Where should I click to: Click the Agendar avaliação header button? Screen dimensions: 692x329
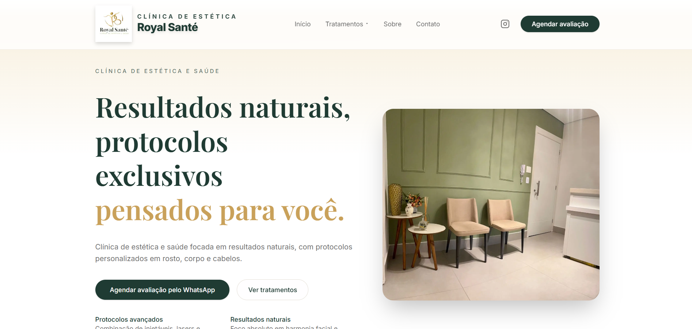(560, 24)
